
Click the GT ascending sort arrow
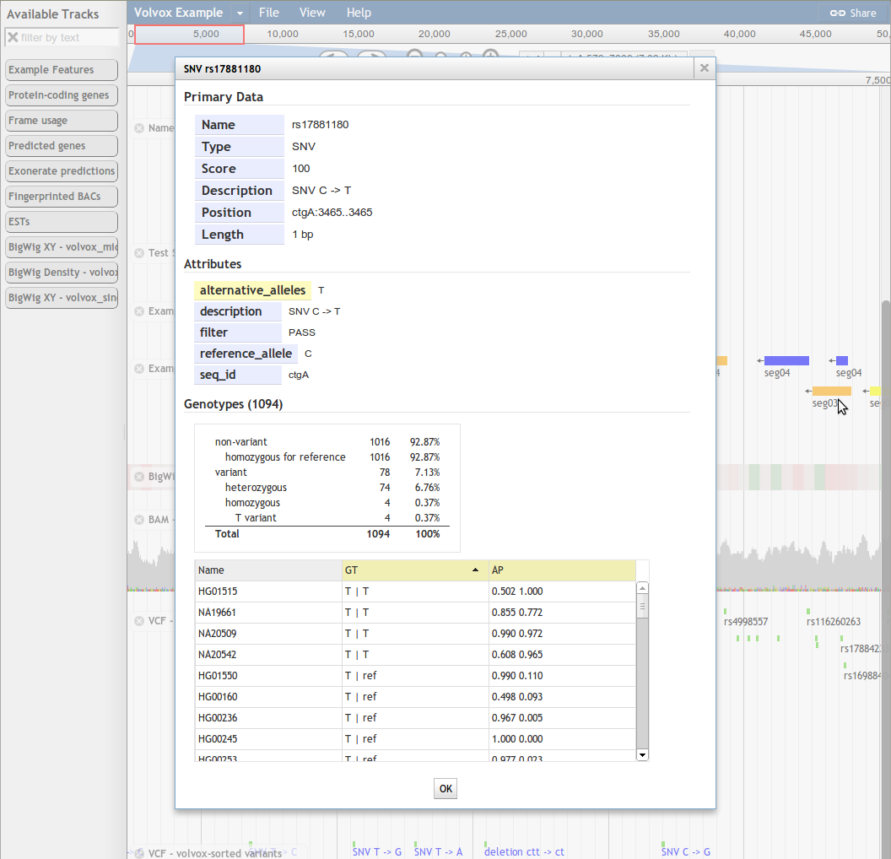pyautogui.click(x=475, y=570)
